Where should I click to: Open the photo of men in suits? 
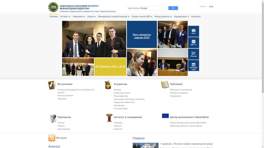(x=173, y=35)
